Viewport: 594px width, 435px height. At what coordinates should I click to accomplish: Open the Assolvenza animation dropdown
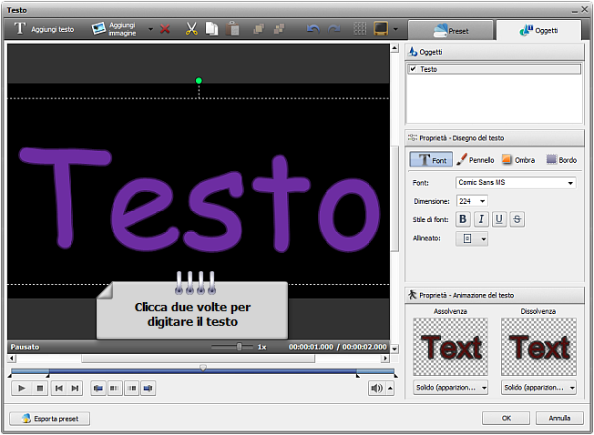click(x=450, y=388)
